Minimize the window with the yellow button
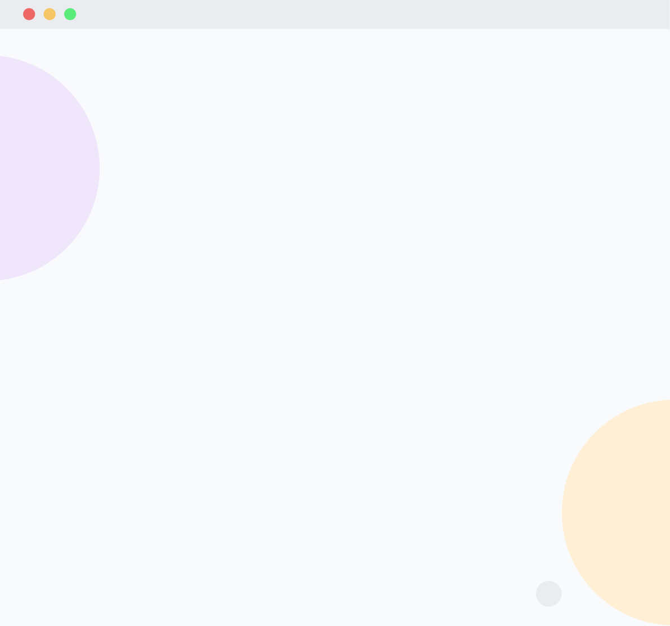Screen dimensions: 670x626 click(50, 14)
